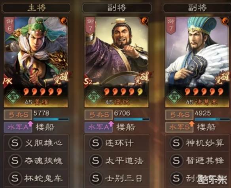Click the troop bar showing 6706
The height and width of the screenshot is (188, 231).
coord(132,119)
